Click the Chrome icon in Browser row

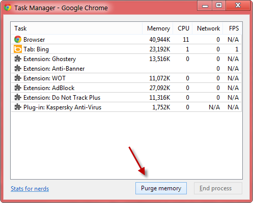18,39
